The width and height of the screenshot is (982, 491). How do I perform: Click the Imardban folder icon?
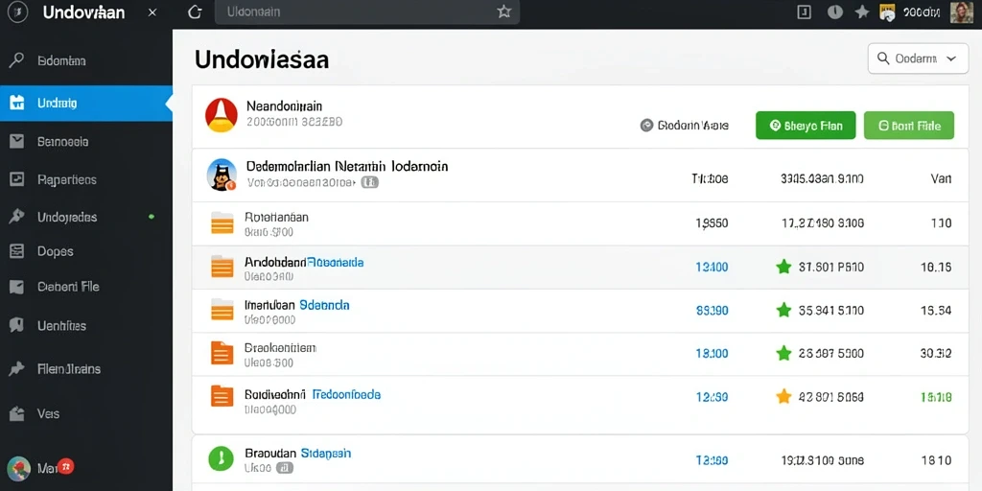(222, 310)
